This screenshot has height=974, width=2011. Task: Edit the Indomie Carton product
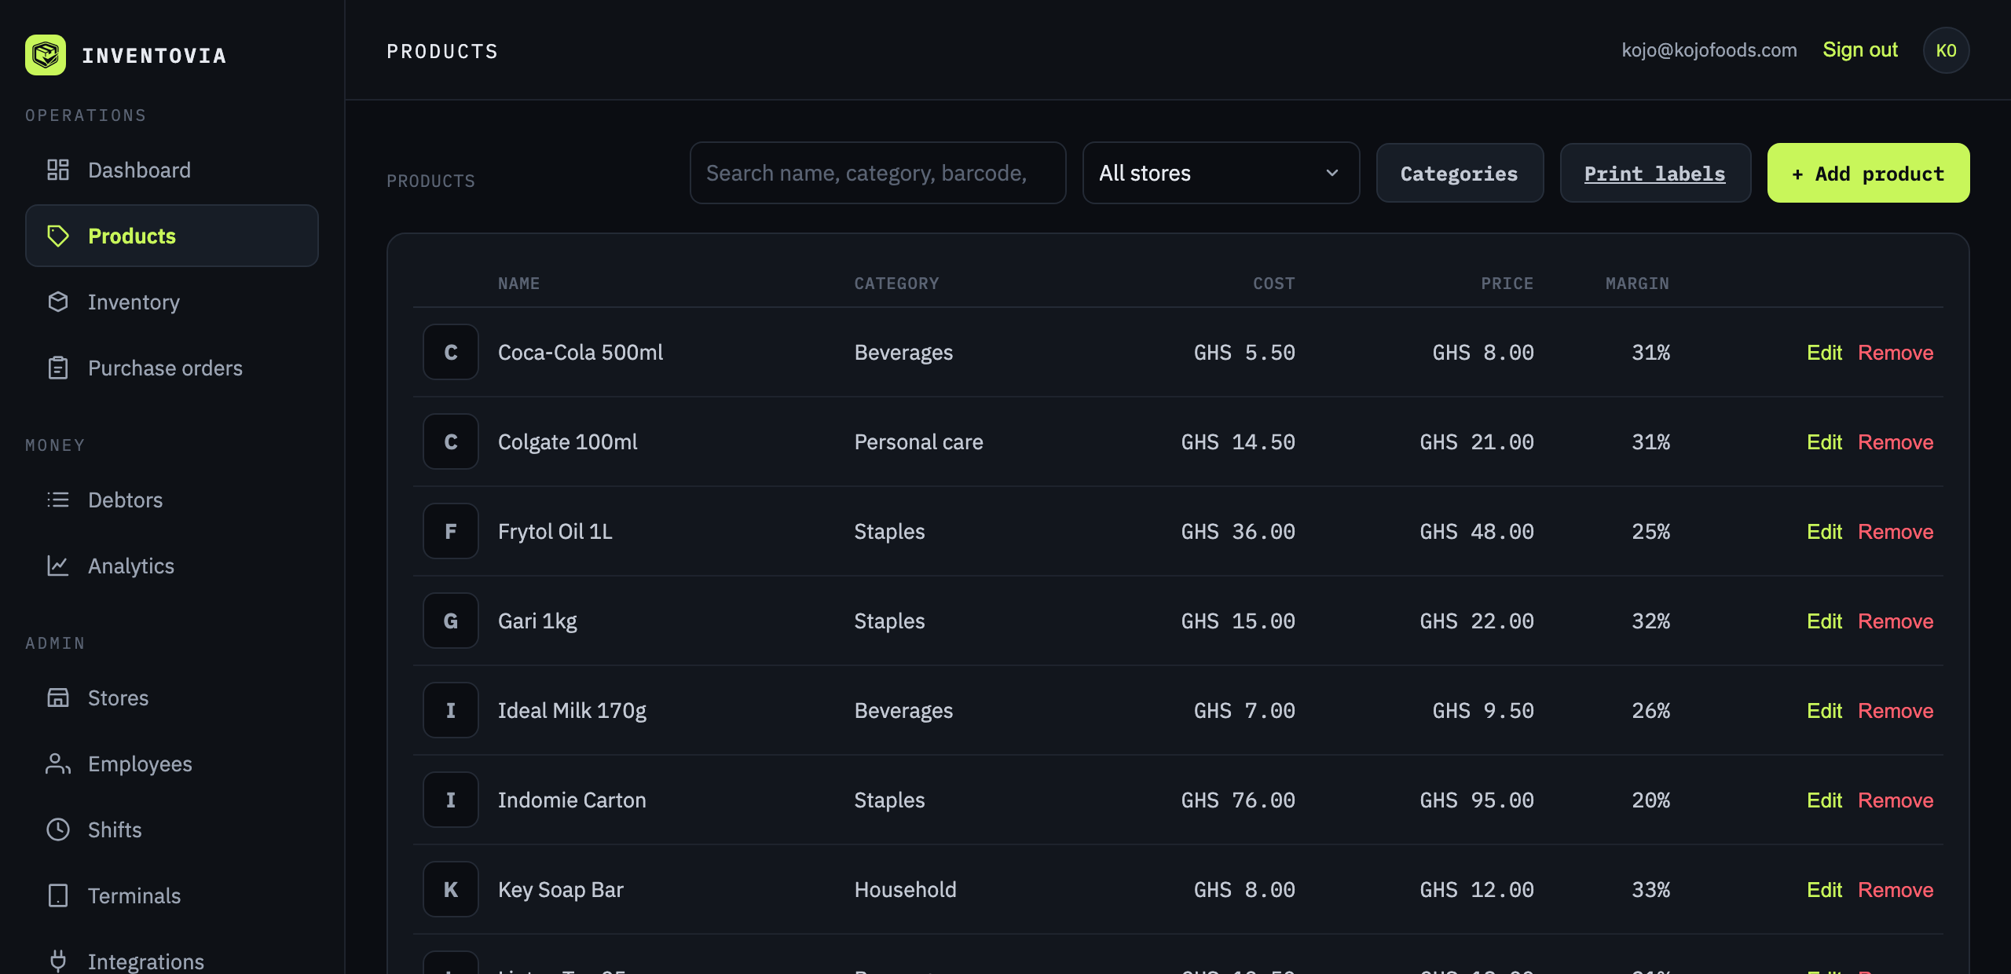pos(1824,800)
